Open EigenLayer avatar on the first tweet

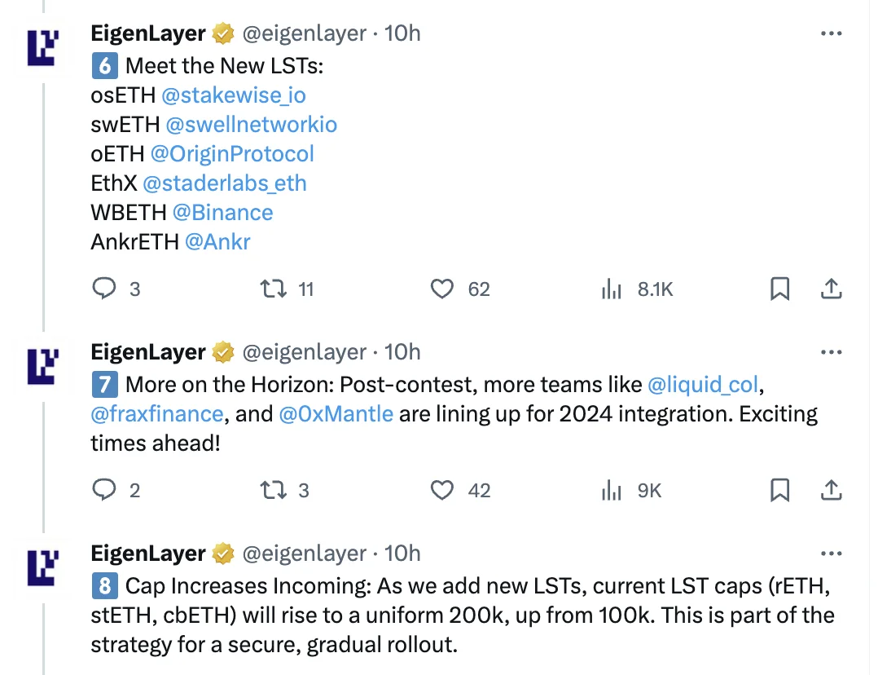point(44,47)
